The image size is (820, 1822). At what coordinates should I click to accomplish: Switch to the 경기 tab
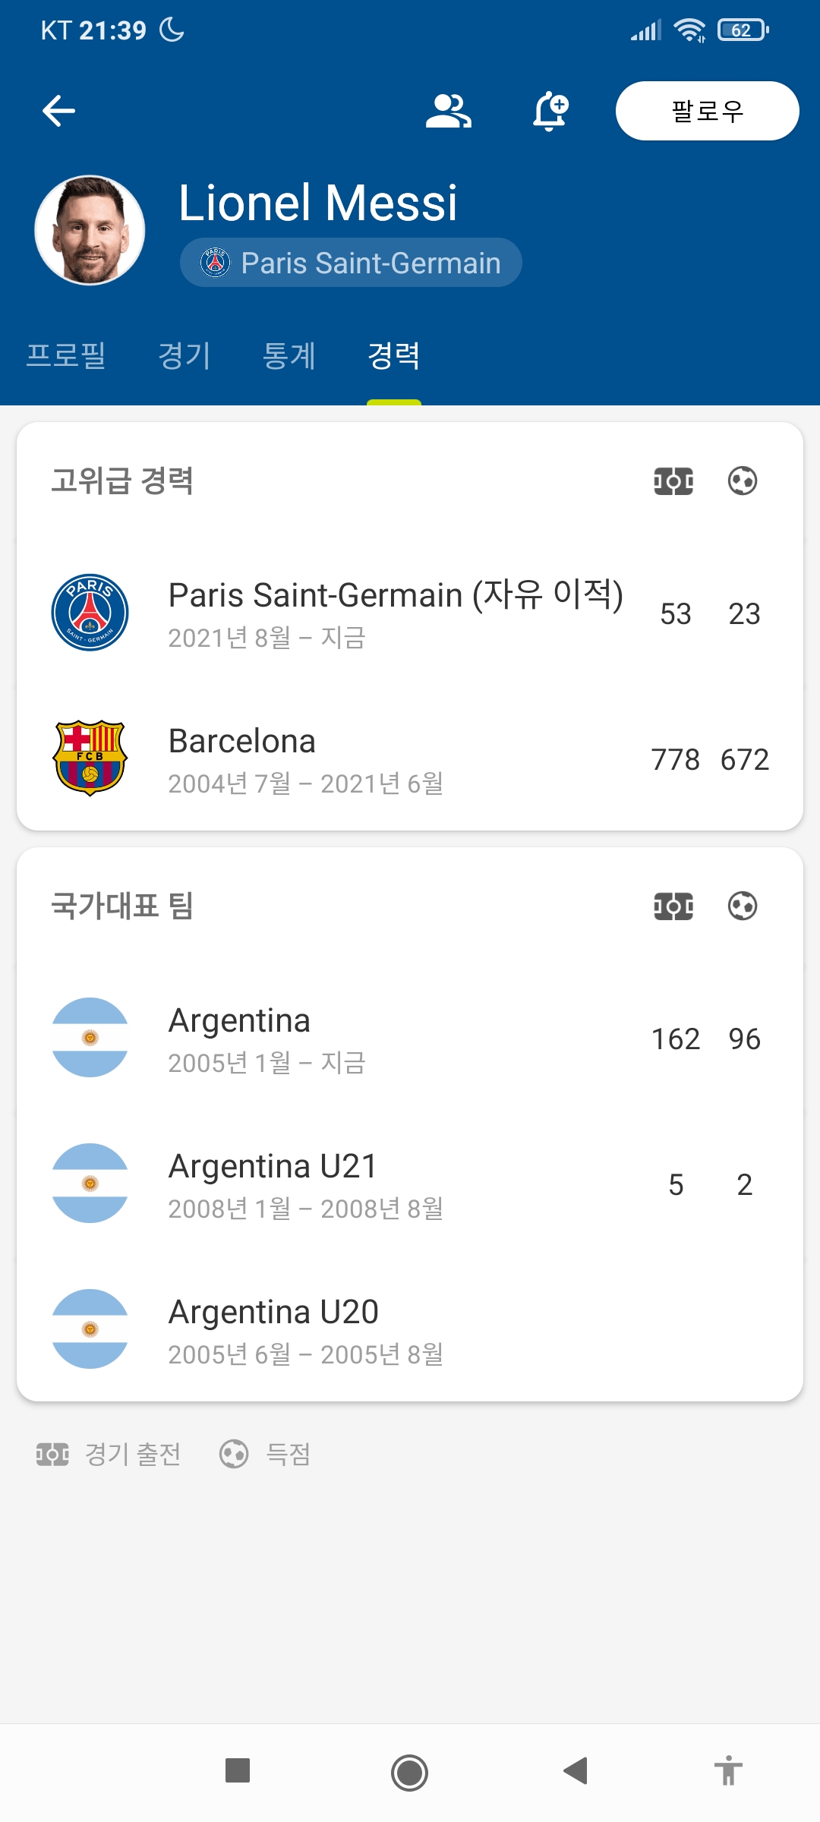pos(184,355)
